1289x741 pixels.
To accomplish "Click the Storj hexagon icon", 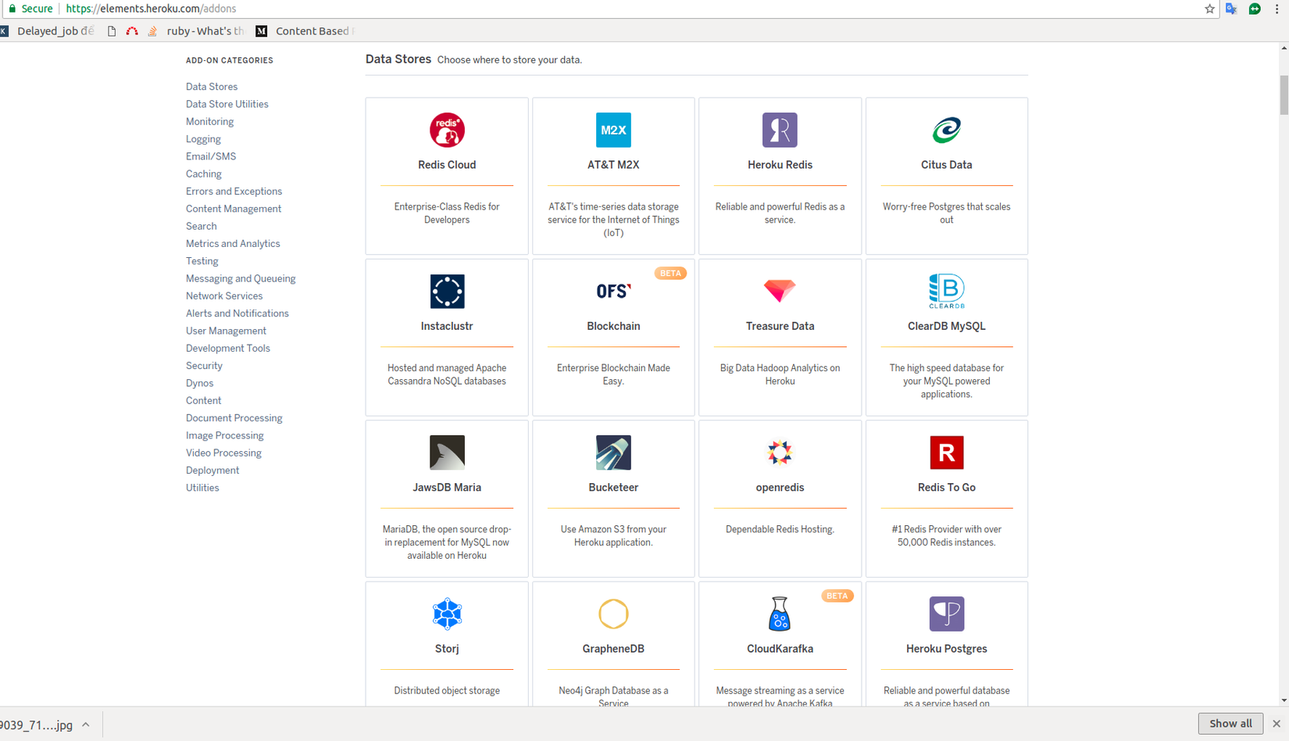I will pos(447,614).
